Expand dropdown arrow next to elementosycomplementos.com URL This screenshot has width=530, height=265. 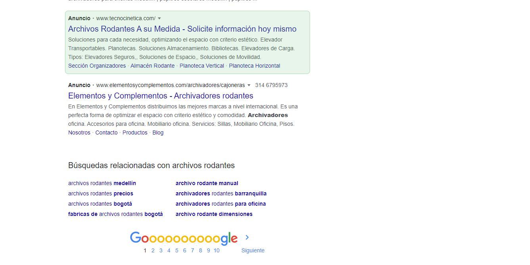(249, 85)
